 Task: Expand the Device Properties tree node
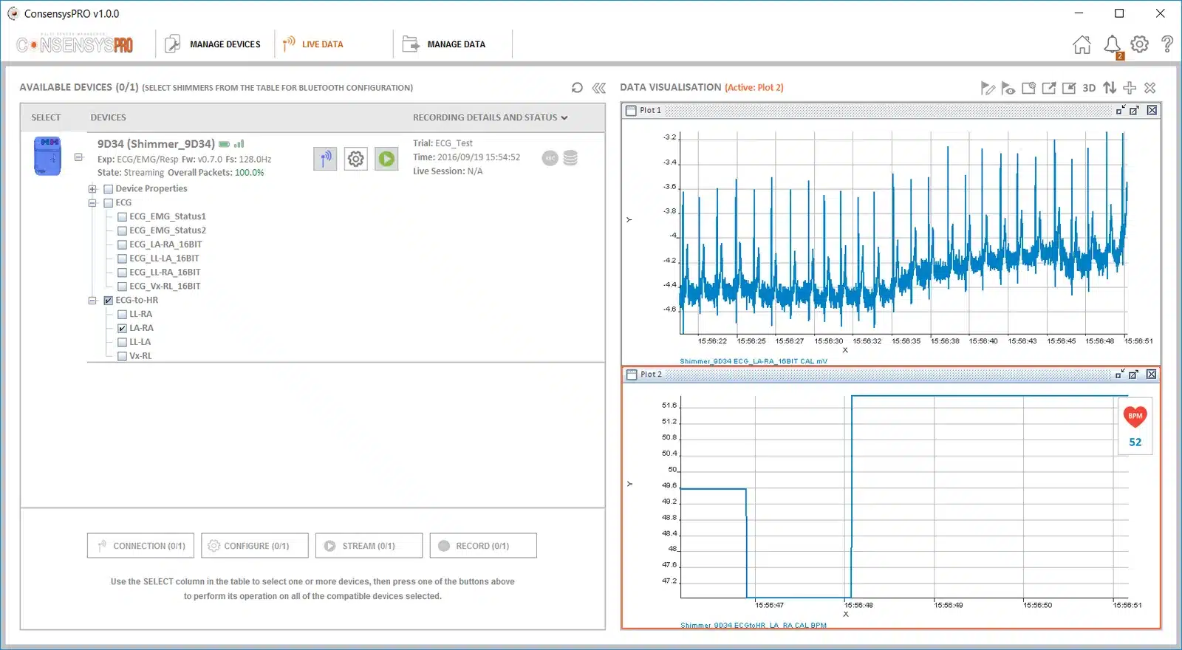[92, 189]
